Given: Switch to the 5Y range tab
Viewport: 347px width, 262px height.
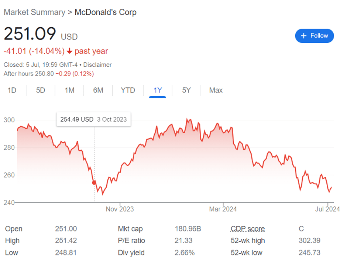Looking at the screenshot, I should (186, 90).
